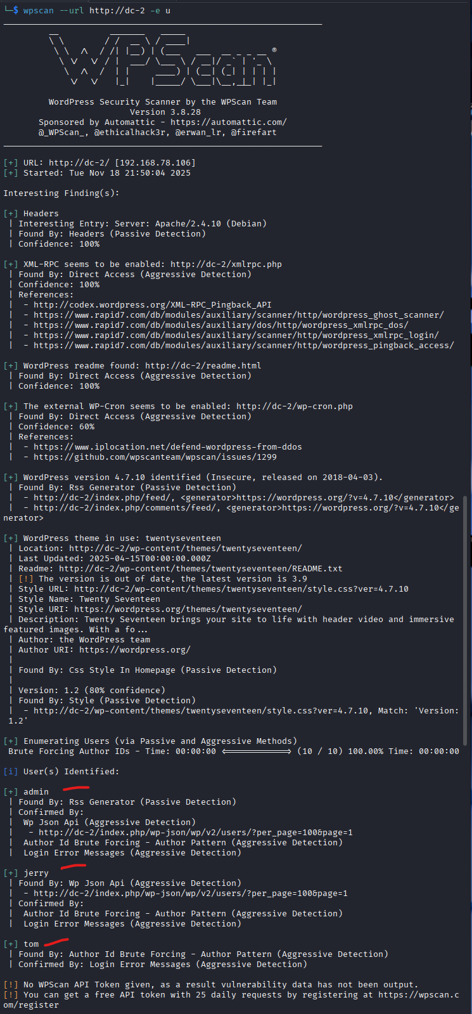Open the wp-cron.php URL
This screenshot has width=472, height=1014.
click(294, 406)
